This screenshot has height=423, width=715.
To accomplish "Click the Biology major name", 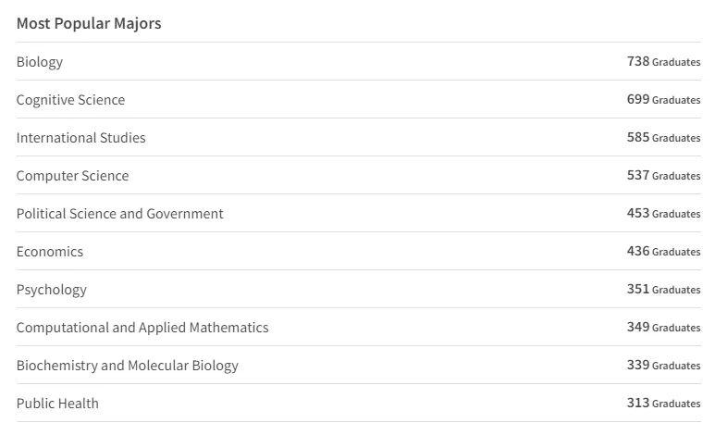I will point(40,62).
